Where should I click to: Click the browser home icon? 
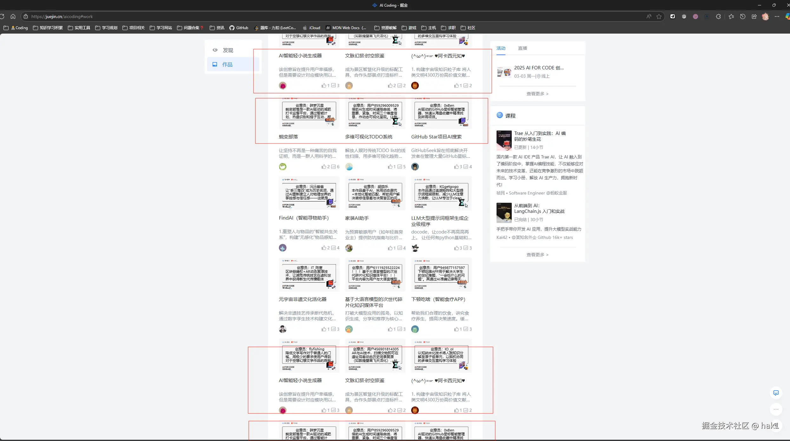(13, 16)
